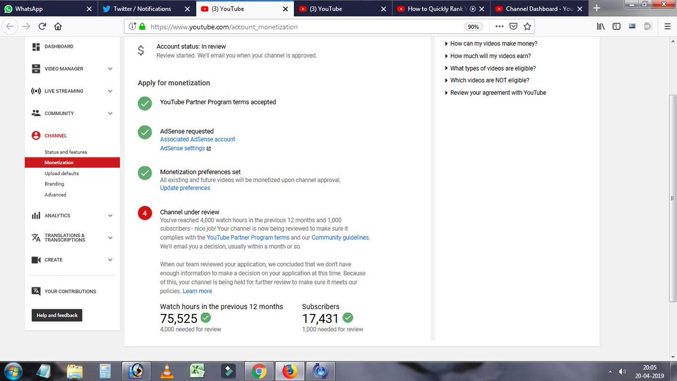This screenshot has width=677, height=381.
Task: Open Status and features submenu item
Action: [66, 152]
